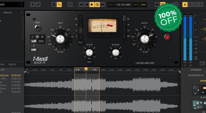Click the undo arrow in the toolbar

point(33,5)
